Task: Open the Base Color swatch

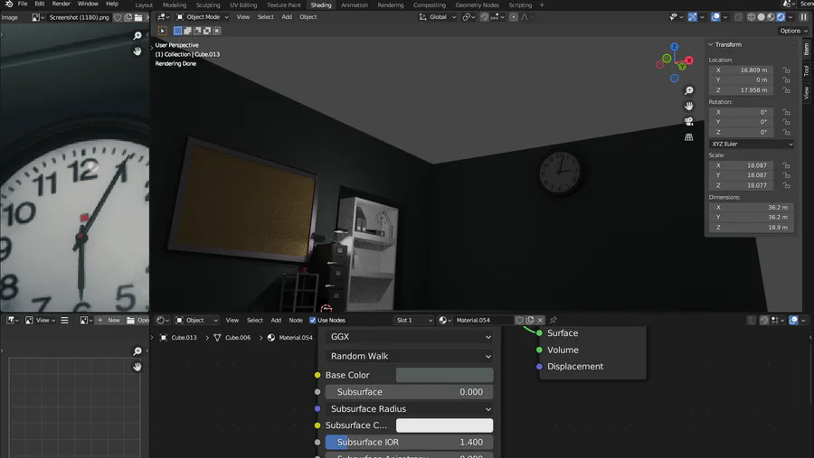Action: point(444,375)
